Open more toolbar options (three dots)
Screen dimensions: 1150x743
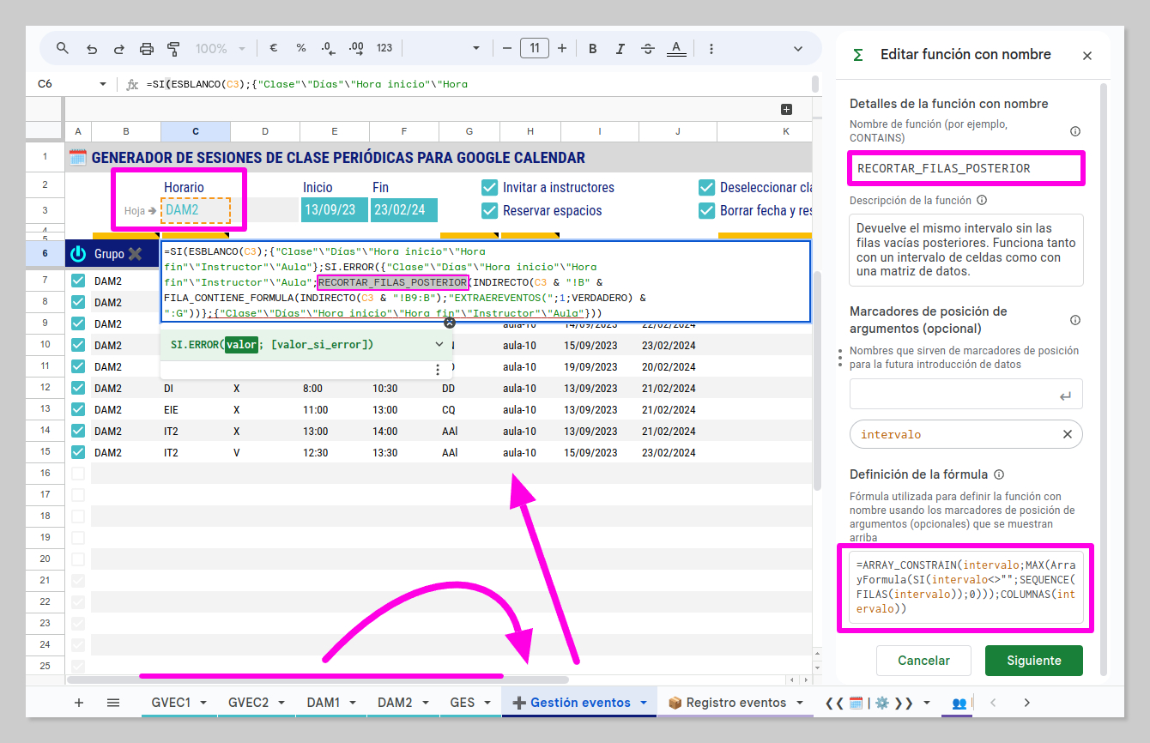pos(711,48)
